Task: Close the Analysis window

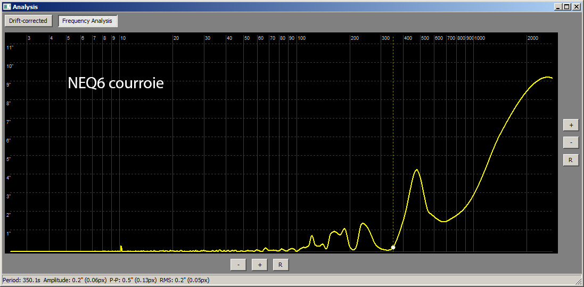Action: click(x=576, y=7)
